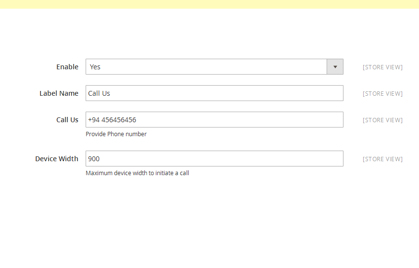The image size is (419, 268).
Task: Click the 'Maximum device width' hint text
Action: click(137, 173)
